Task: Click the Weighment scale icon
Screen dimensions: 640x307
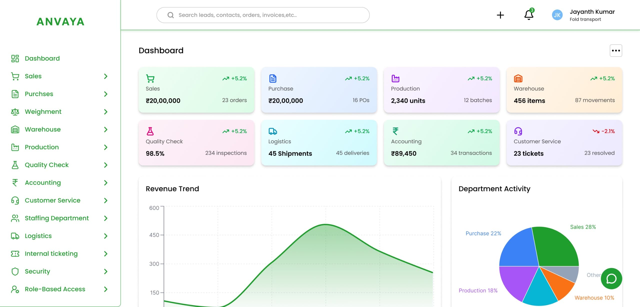Action: tap(15, 112)
